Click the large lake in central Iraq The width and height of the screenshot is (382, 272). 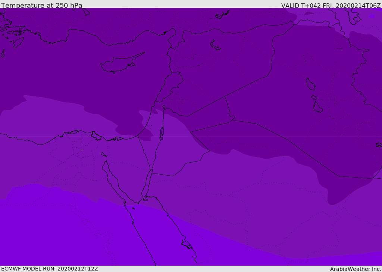pyautogui.click(x=311, y=84)
